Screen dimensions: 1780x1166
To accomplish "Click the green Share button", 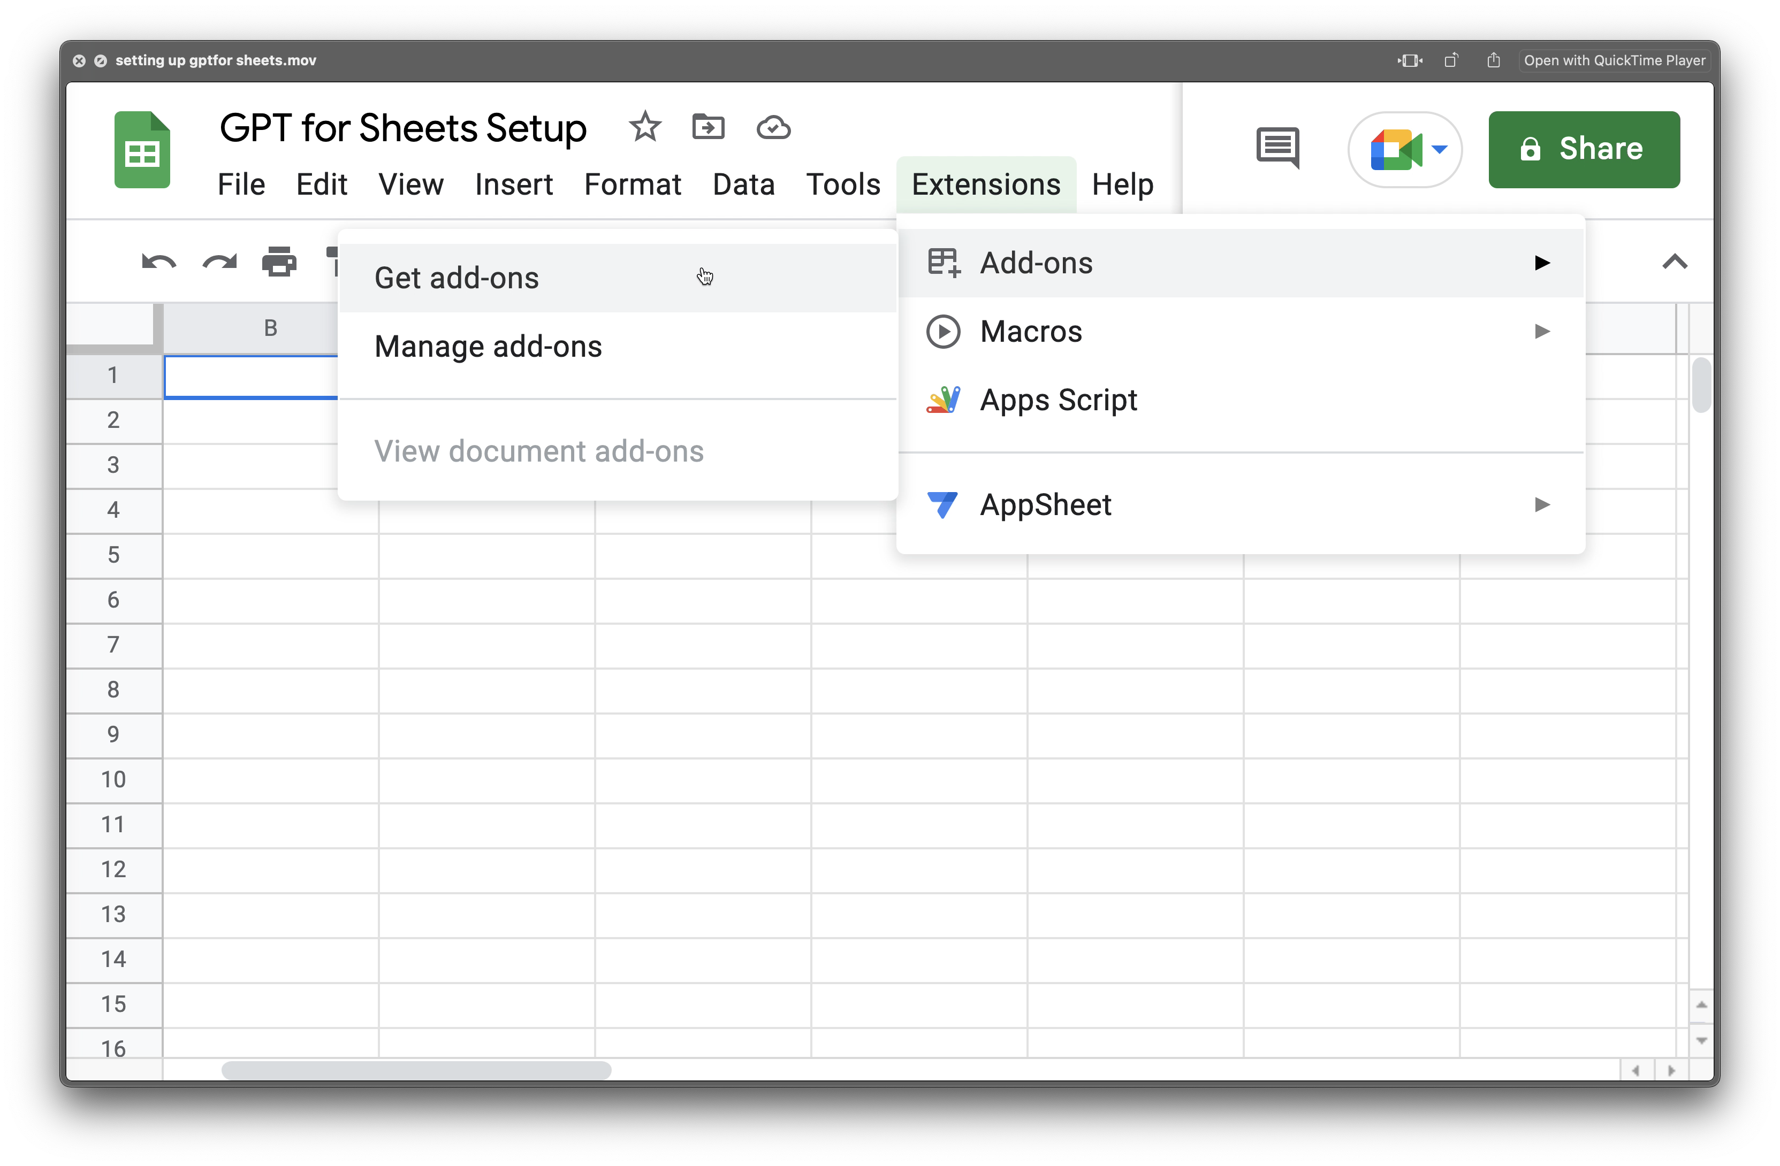I will click(1583, 149).
